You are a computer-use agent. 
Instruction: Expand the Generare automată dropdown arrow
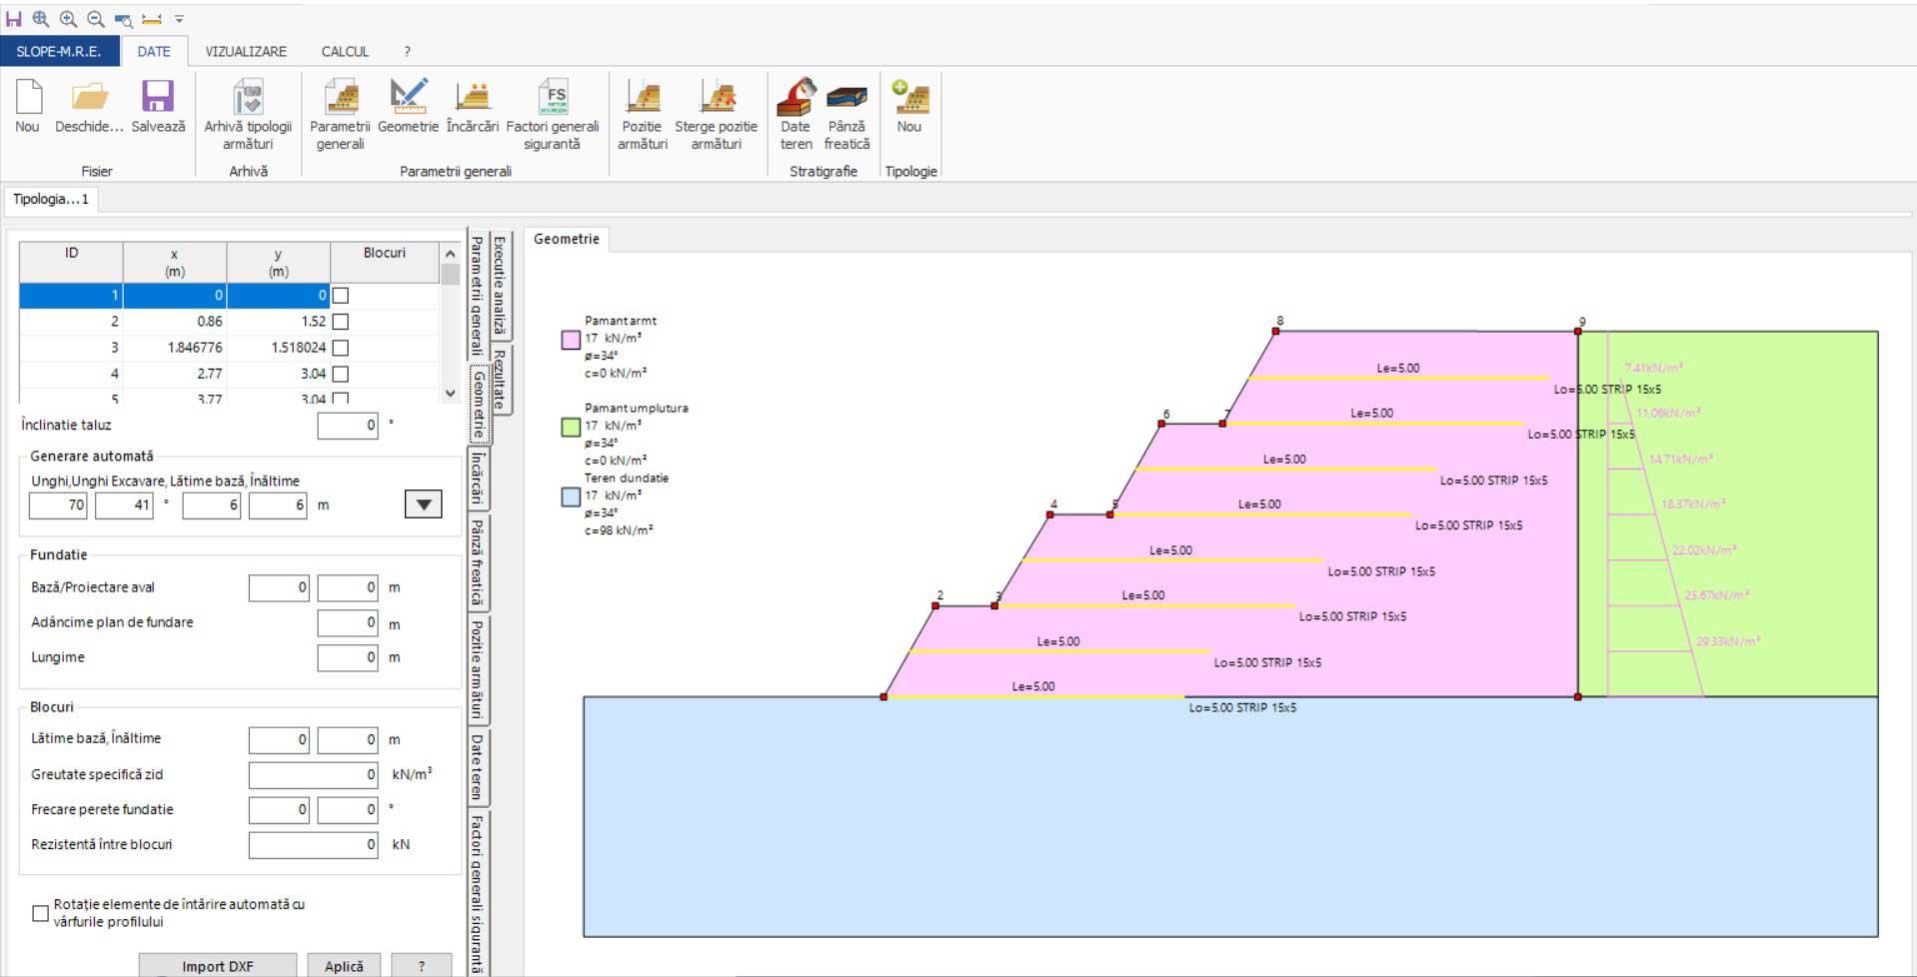[x=423, y=504]
